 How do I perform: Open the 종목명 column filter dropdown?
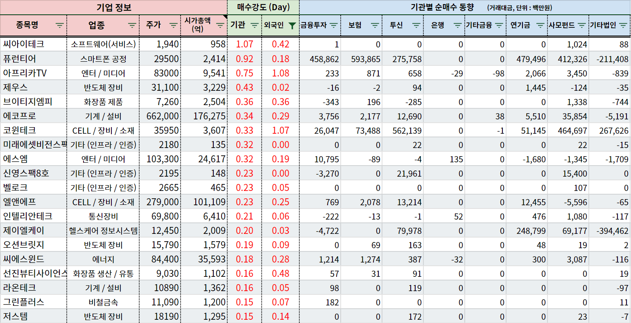tap(60, 25)
